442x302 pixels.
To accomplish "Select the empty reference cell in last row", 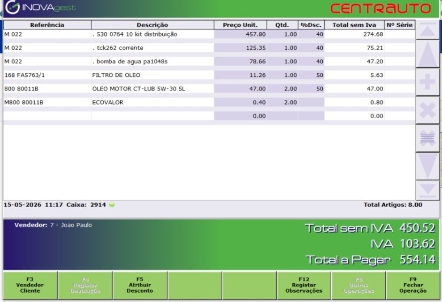I will click(x=47, y=116).
